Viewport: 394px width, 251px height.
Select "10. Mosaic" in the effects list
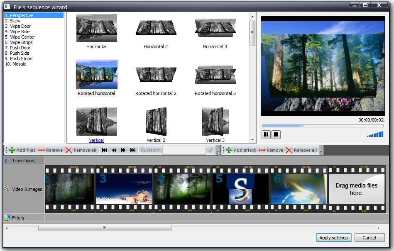[17, 64]
